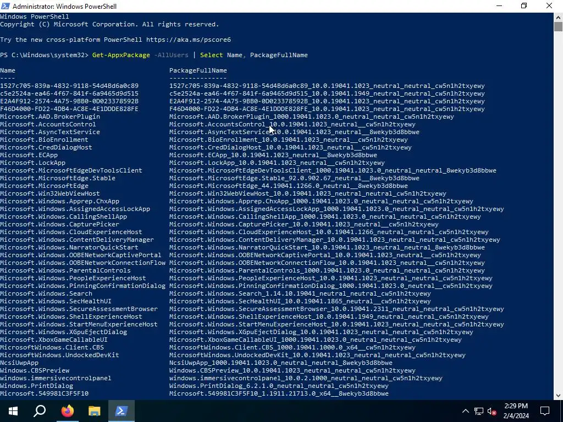
Task: Click Microsoft.AAD.BrokerPlugin in the Name column
Action: [50, 116]
